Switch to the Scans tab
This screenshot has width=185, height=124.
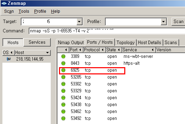(171, 42)
